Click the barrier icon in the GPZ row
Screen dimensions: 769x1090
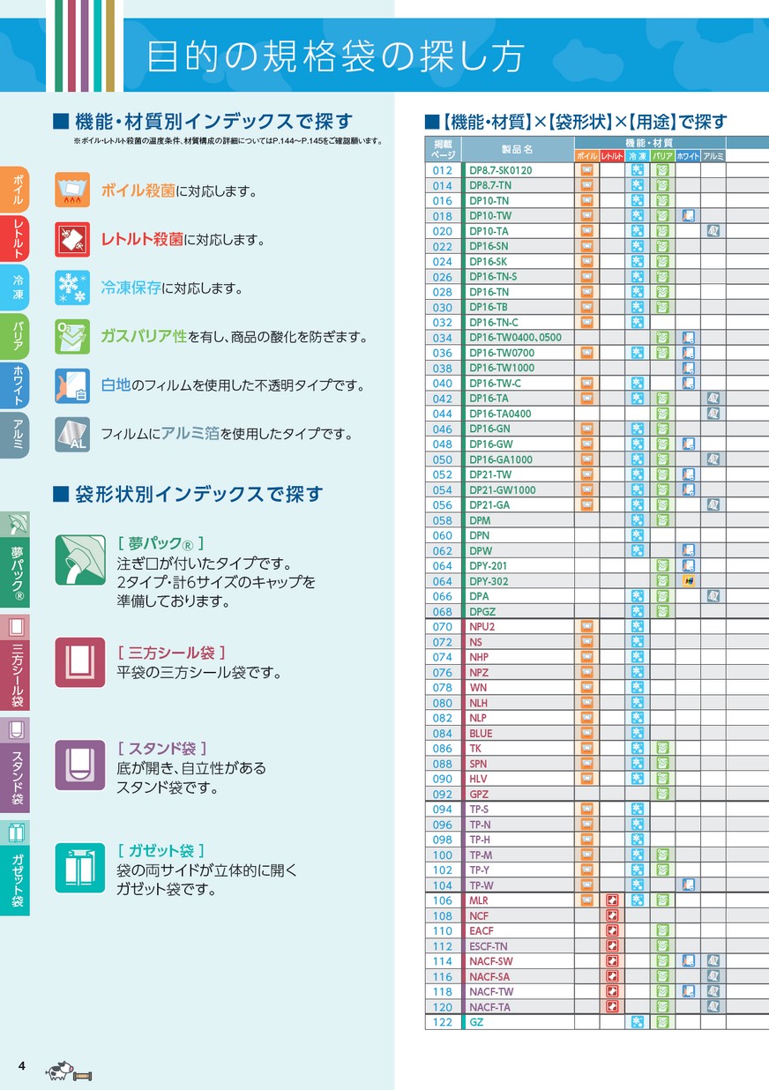click(x=662, y=794)
